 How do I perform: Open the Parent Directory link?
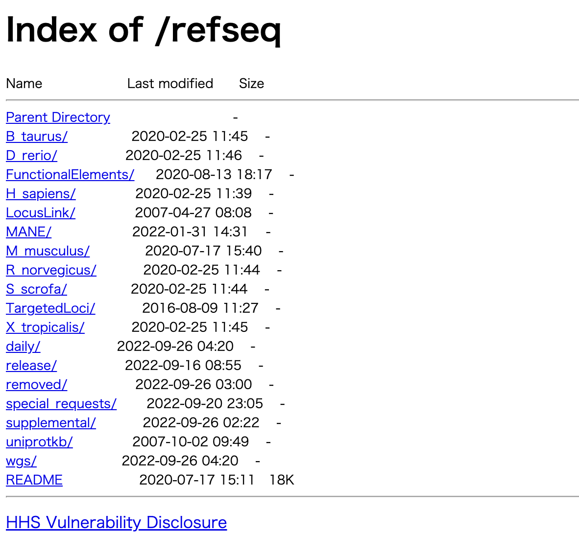(58, 117)
